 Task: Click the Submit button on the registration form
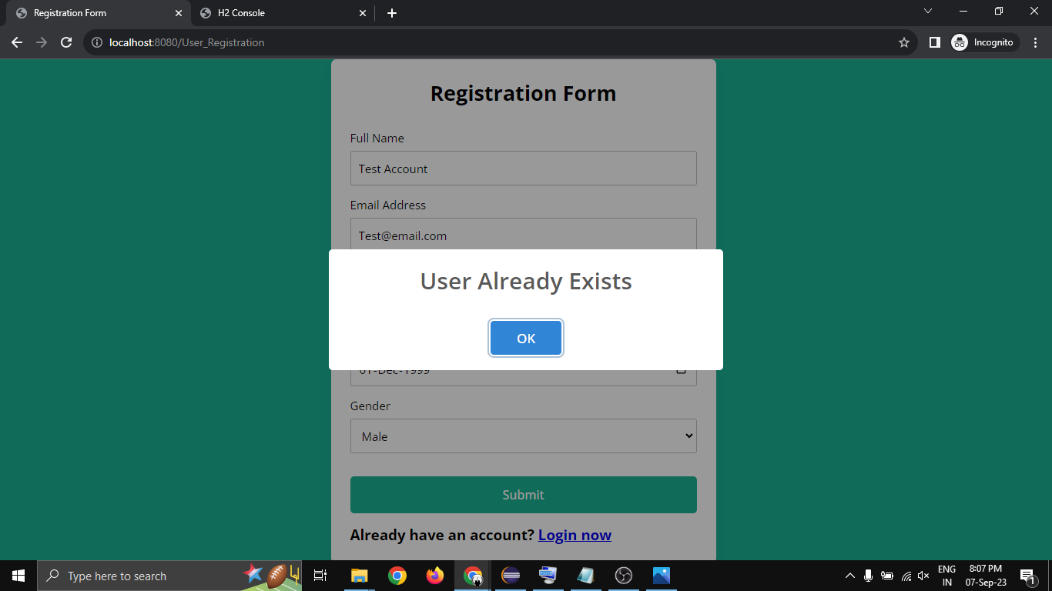pos(524,495)
